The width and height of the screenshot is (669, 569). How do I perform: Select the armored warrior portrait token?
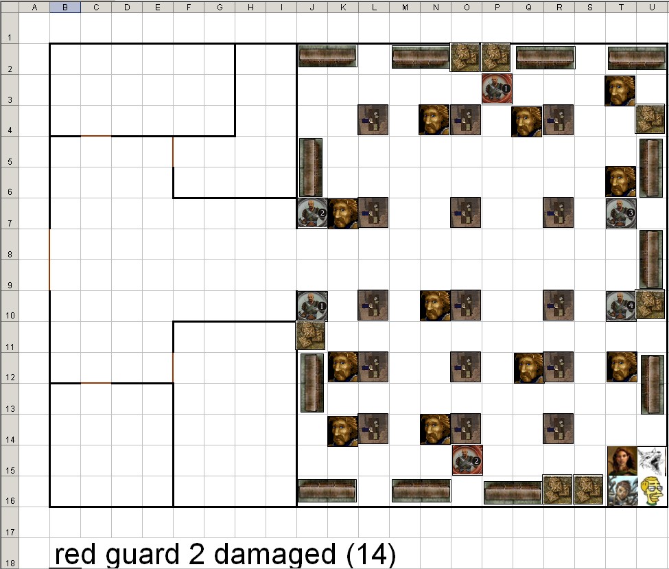(622, 491)
